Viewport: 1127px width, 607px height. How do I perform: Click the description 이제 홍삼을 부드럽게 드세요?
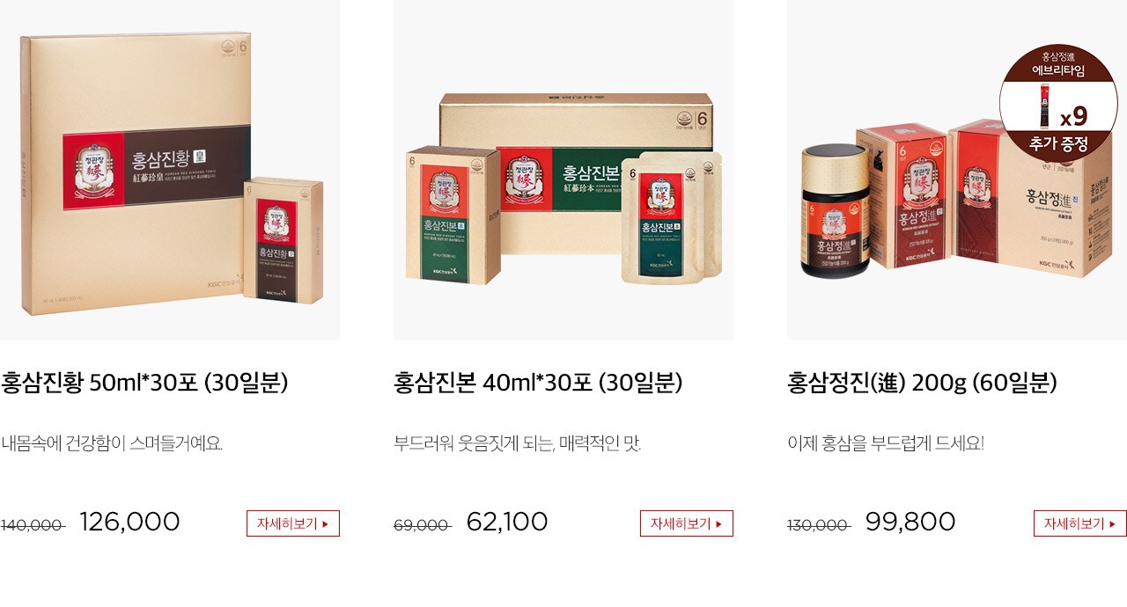click(886, 443)
